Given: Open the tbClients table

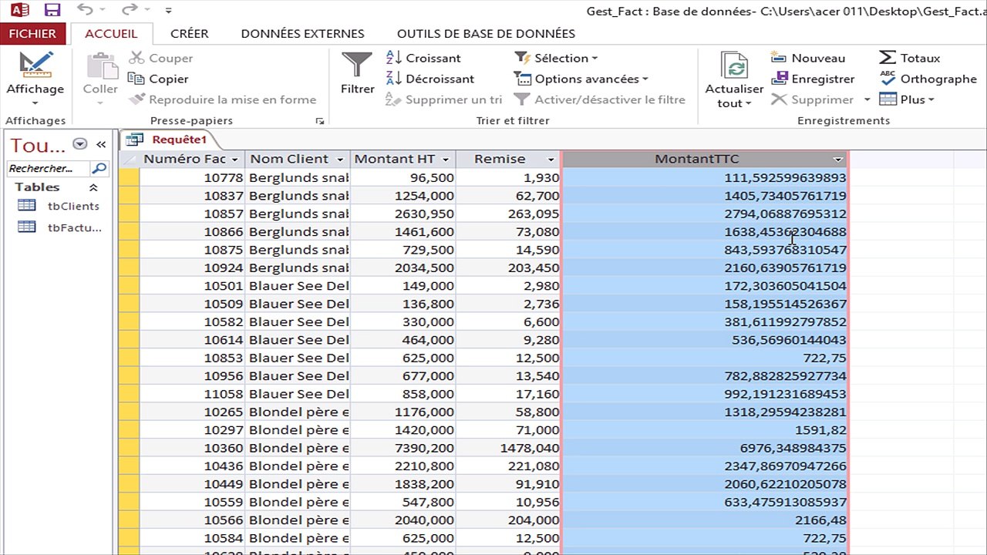Looking at the screenshot, I should pos(72,206).
